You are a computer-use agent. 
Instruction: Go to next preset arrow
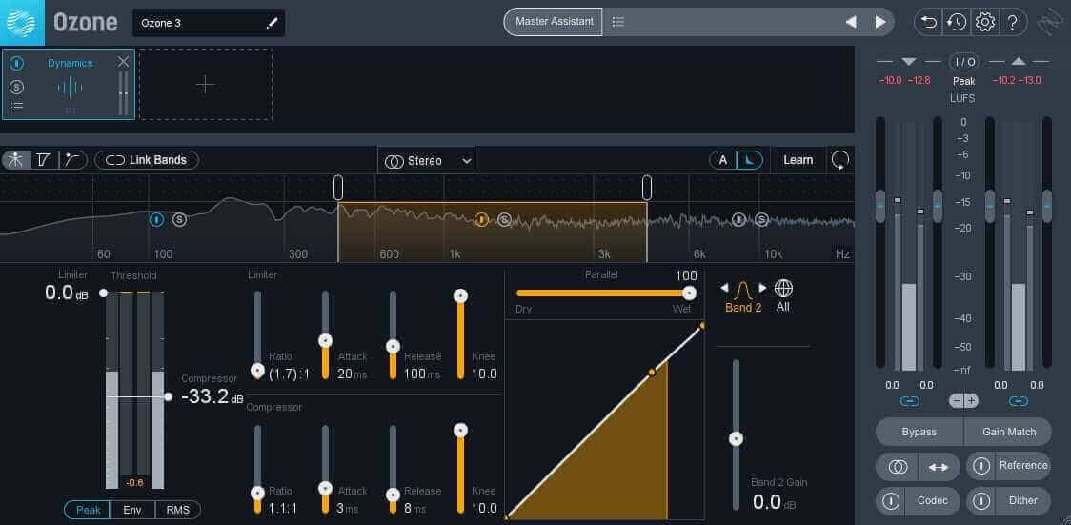[880, 22]
